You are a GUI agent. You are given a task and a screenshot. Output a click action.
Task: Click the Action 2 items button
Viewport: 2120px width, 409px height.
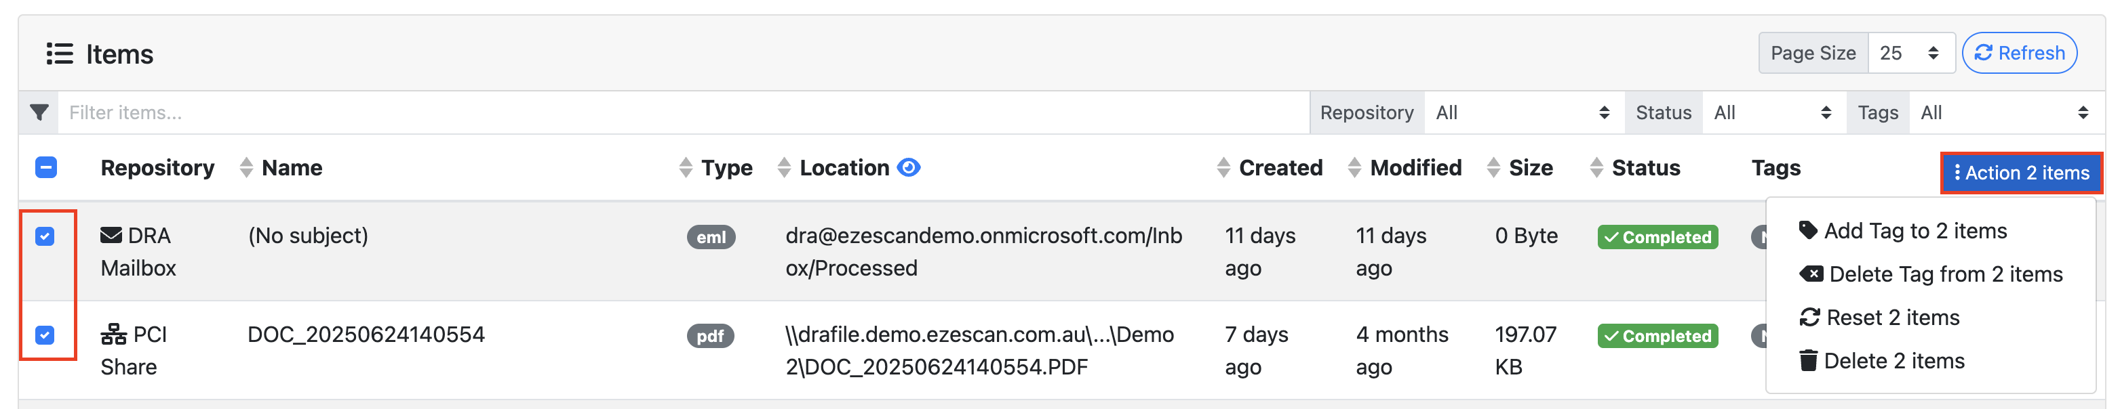2020,173
